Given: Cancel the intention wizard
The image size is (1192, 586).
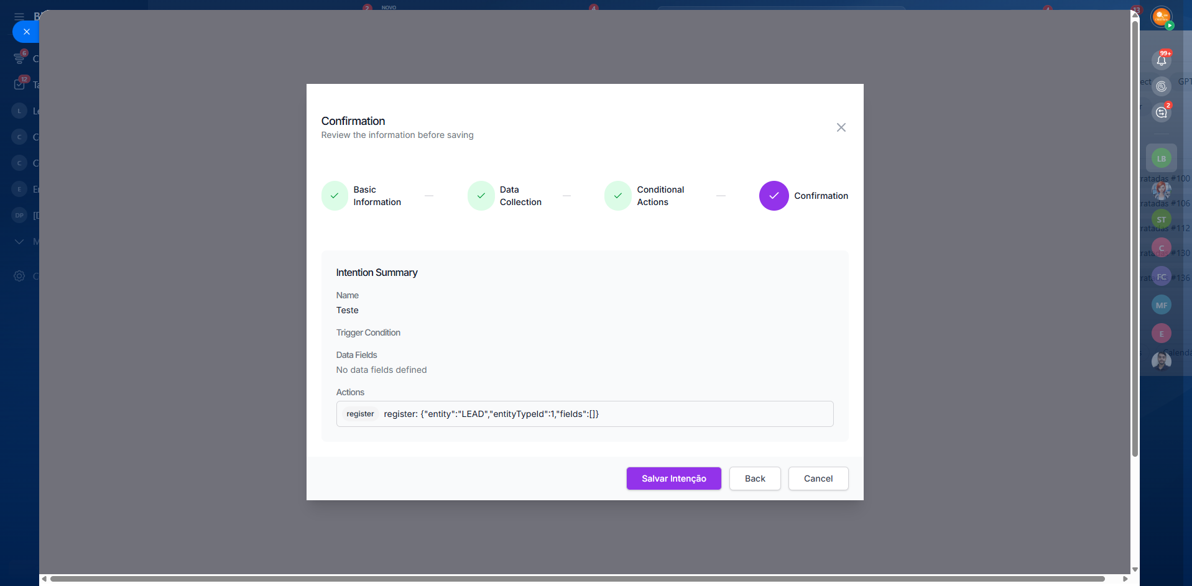Looking at the screenshot, I should (818, 478).
